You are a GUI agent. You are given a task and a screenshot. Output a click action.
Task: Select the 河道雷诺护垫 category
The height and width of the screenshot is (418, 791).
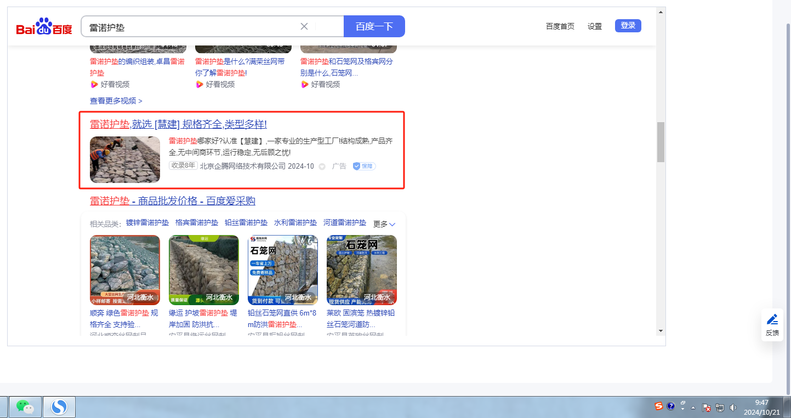[345, 223]
